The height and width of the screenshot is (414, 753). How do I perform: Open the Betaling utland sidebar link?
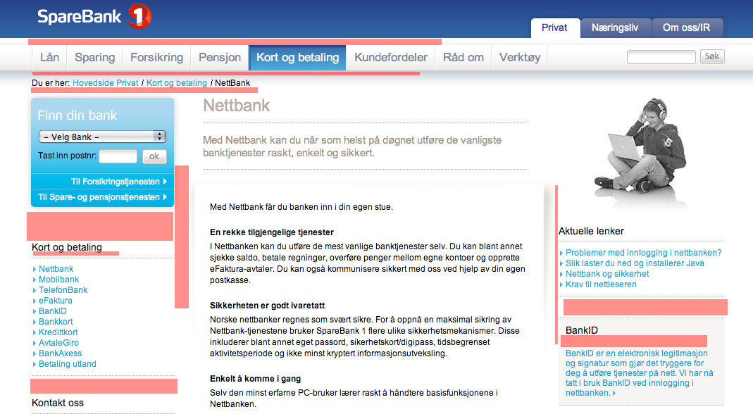pyautogui.click(x=67, y=364)
